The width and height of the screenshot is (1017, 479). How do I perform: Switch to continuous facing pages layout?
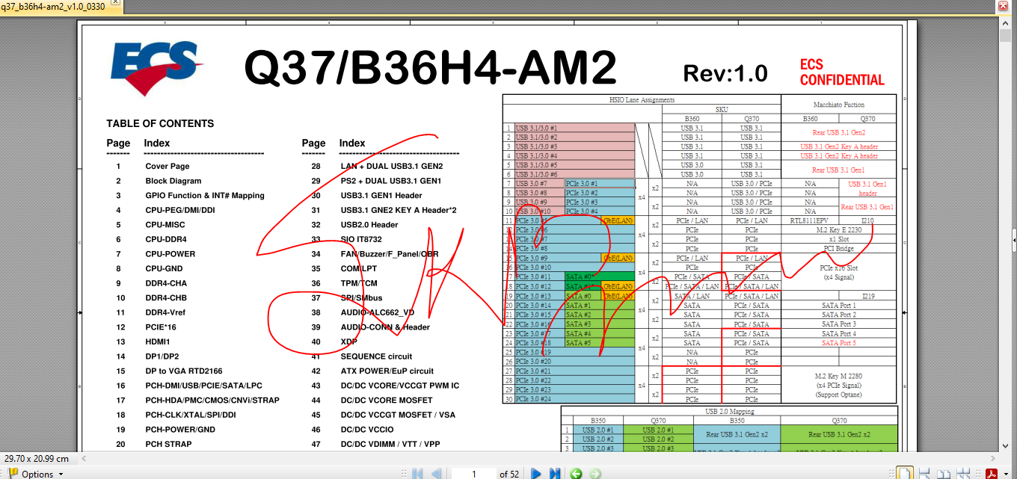click(x=962, y=474)
